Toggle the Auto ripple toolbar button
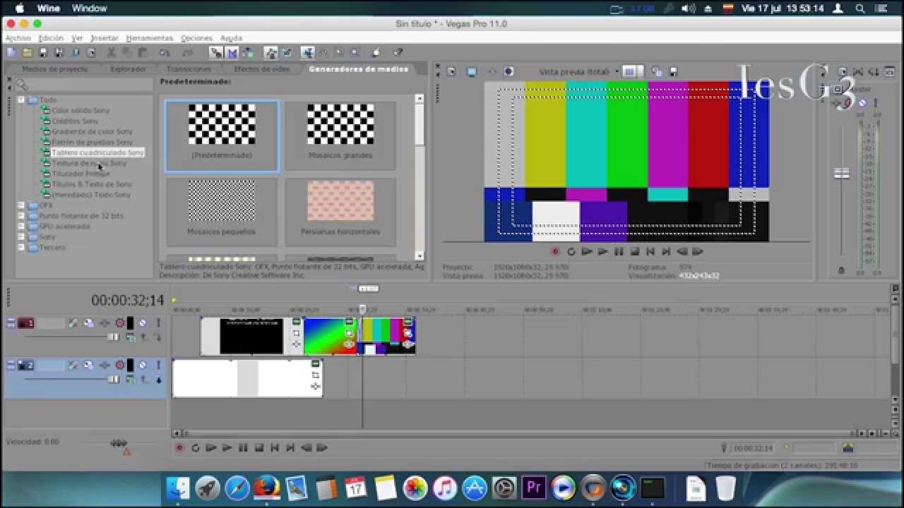Viewport: 904px width, 508px height. (x=248, y=52)
